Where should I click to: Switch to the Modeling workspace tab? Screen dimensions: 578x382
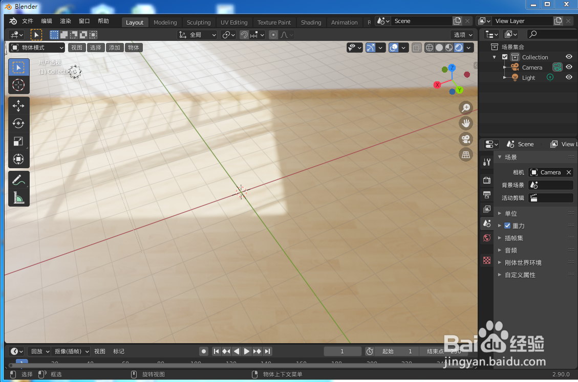pyautogui.click(x=165, y=23)
